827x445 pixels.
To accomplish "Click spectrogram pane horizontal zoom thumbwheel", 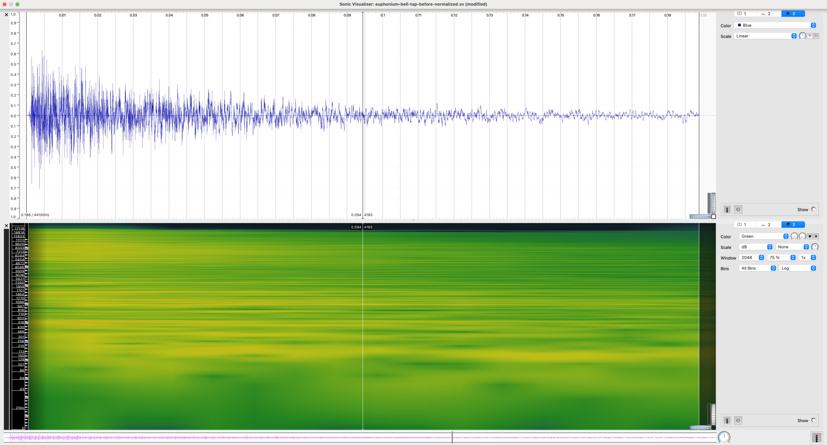I will coord(700,427).
